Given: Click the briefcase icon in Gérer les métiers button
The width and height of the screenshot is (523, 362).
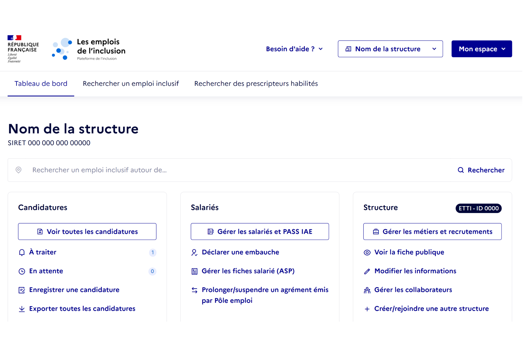Looking at the screenshot, I should click(x=376, y=232).
